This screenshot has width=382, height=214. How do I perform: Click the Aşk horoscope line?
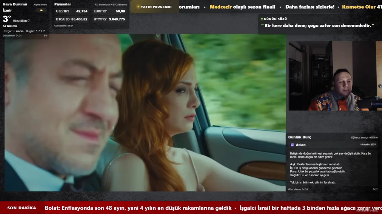[315, 164]
